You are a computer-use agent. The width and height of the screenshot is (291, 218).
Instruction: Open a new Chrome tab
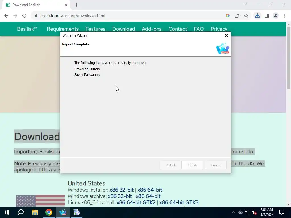(77, 5)
